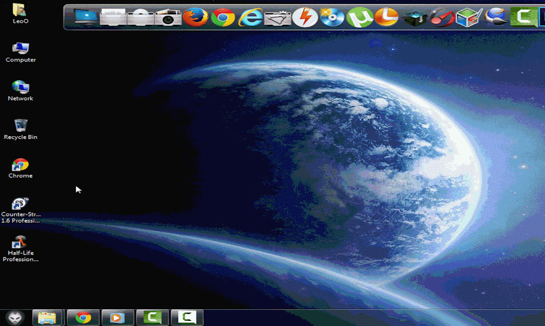Open the blue globe with pen in the dock
Image resolution: width=545 pixels, height=326 pixels.
click(x=496, y=17)
